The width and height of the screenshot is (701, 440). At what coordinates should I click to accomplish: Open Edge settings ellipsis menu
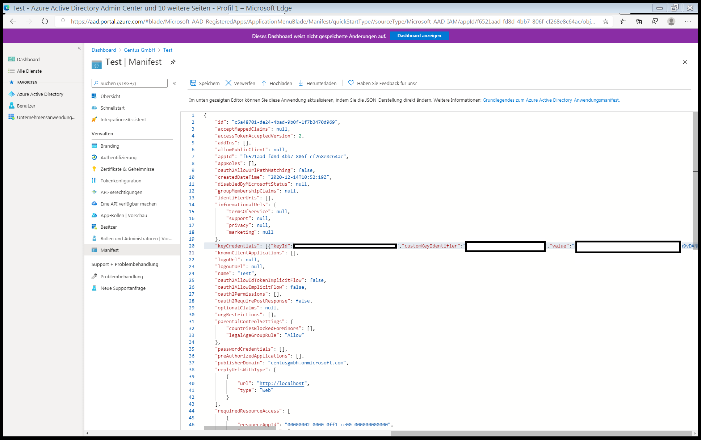(x=688, y=22)
